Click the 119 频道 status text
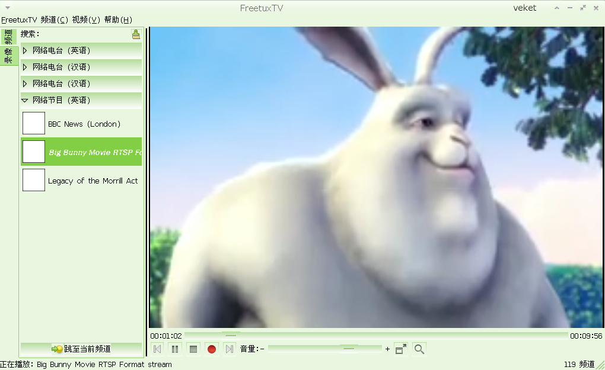Screen dimensions: 605x370 pyautogui.click(x=579, y=364)
